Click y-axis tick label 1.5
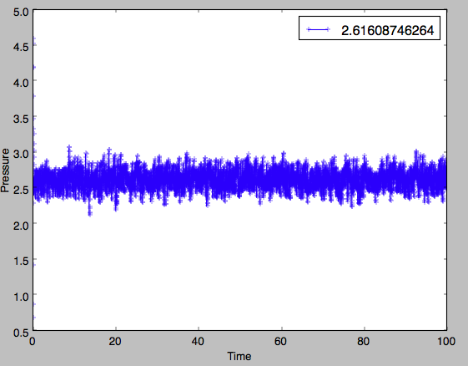The width and height of the screenshot is (468, 366). 21,261
